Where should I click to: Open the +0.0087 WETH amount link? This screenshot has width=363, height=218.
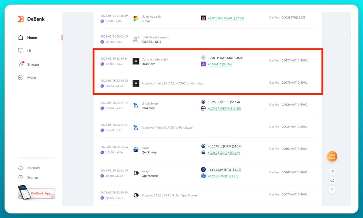click(x=224, y=108)
